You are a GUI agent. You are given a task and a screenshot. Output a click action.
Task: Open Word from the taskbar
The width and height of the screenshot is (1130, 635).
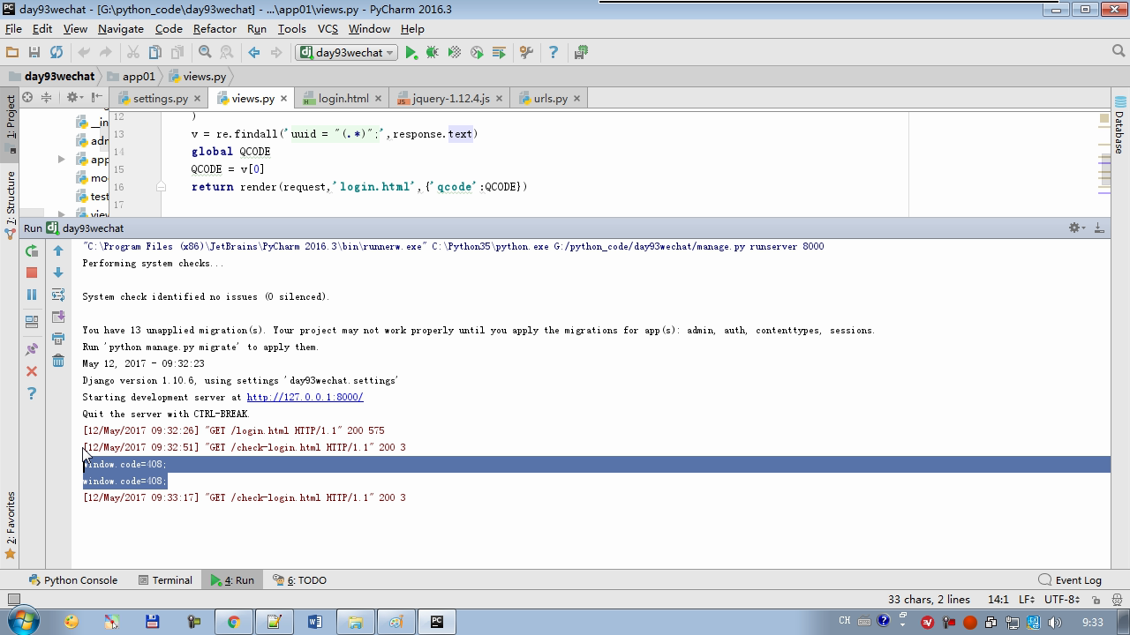tap(314, 622)
